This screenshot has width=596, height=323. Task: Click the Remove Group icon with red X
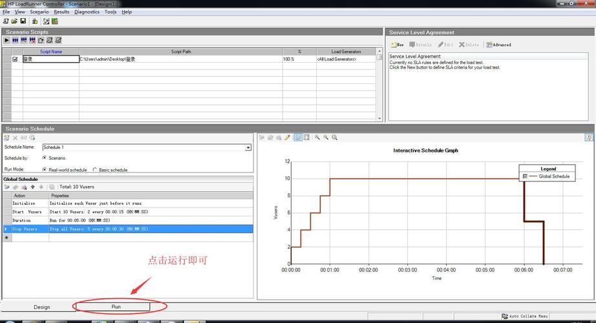tap(32, 40)
